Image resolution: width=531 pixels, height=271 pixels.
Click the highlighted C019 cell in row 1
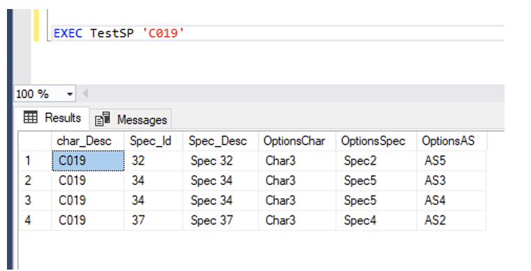pos(88,161)
